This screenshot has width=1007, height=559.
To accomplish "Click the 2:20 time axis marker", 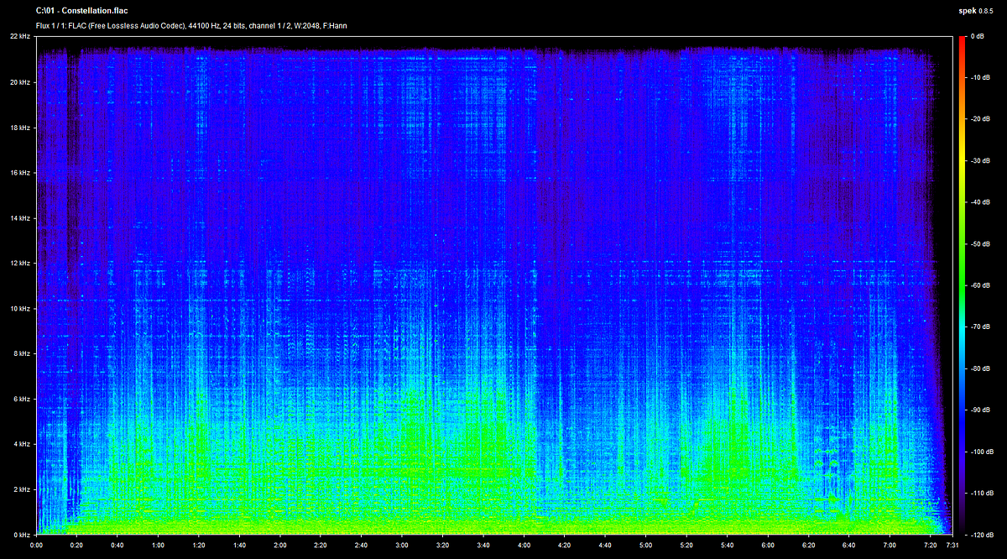I will click(321, 545).
